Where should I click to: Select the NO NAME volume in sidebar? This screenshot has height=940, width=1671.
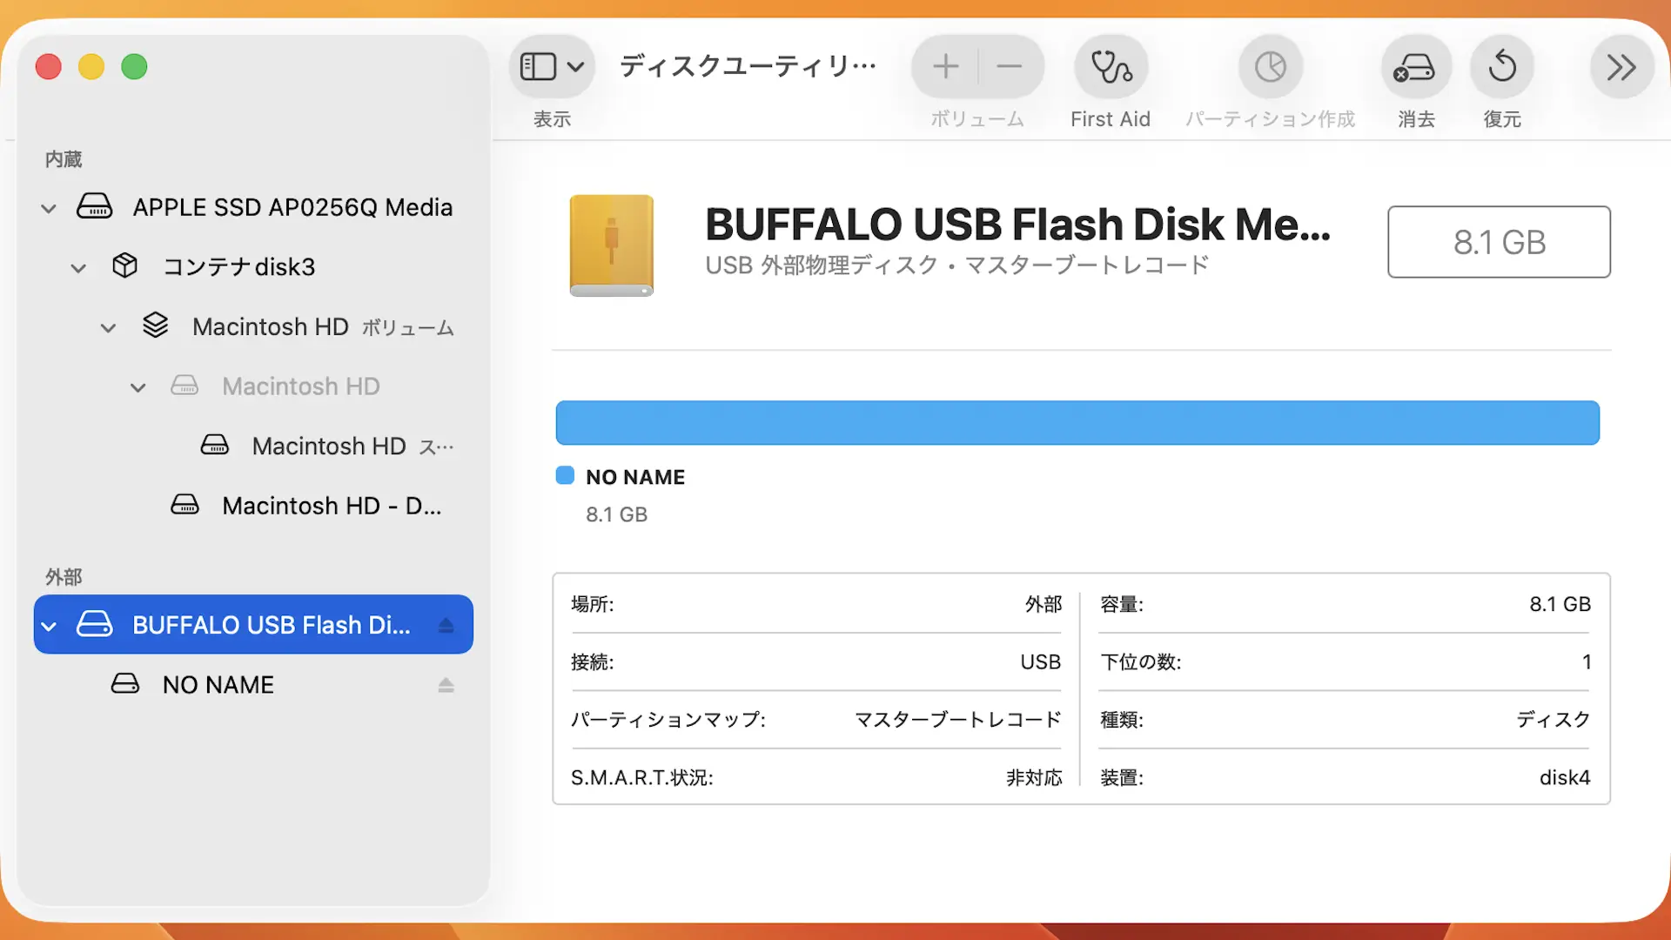click(x=218, y=685)
